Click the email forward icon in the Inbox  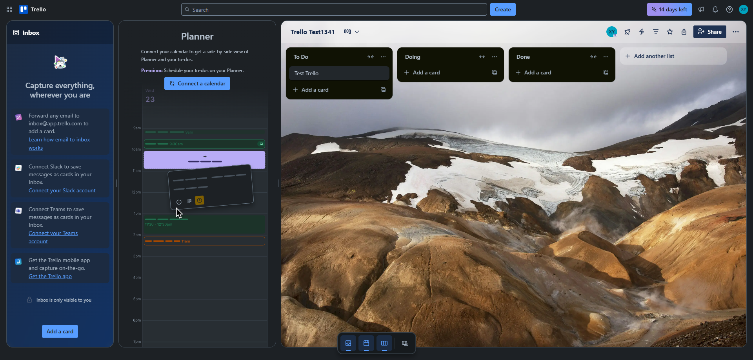pyautogui.click(x=18, y=117)
